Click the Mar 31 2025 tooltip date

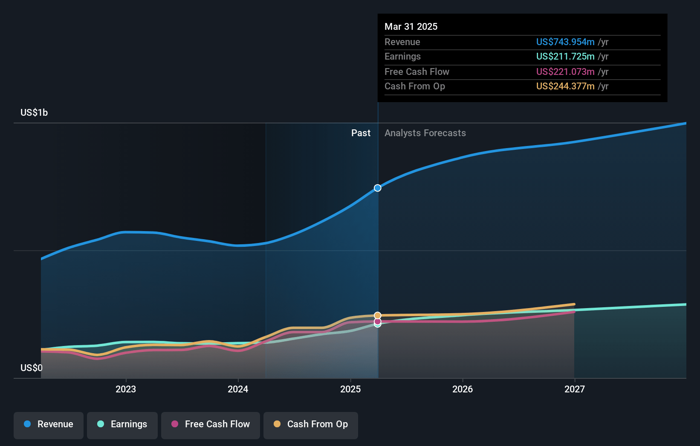[411, 27]
